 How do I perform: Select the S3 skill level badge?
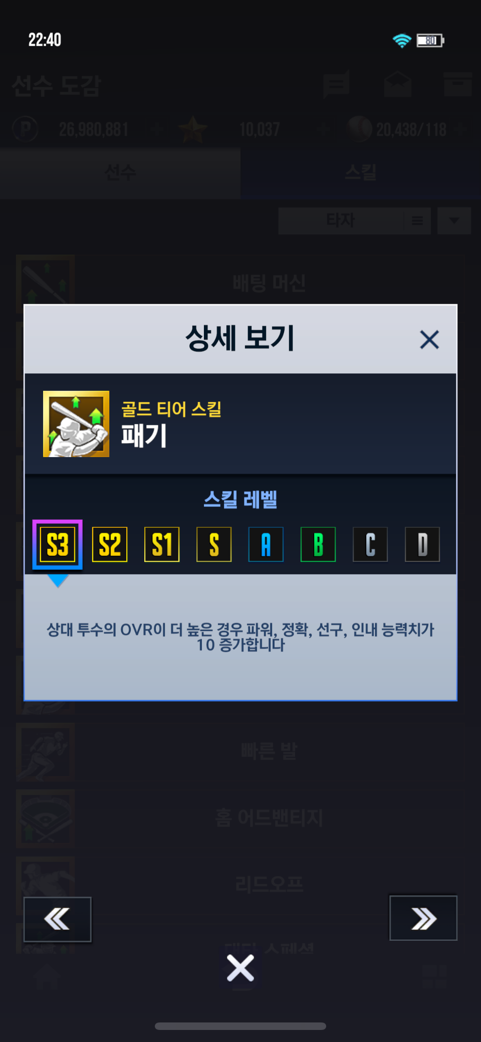tap(58, 544)
